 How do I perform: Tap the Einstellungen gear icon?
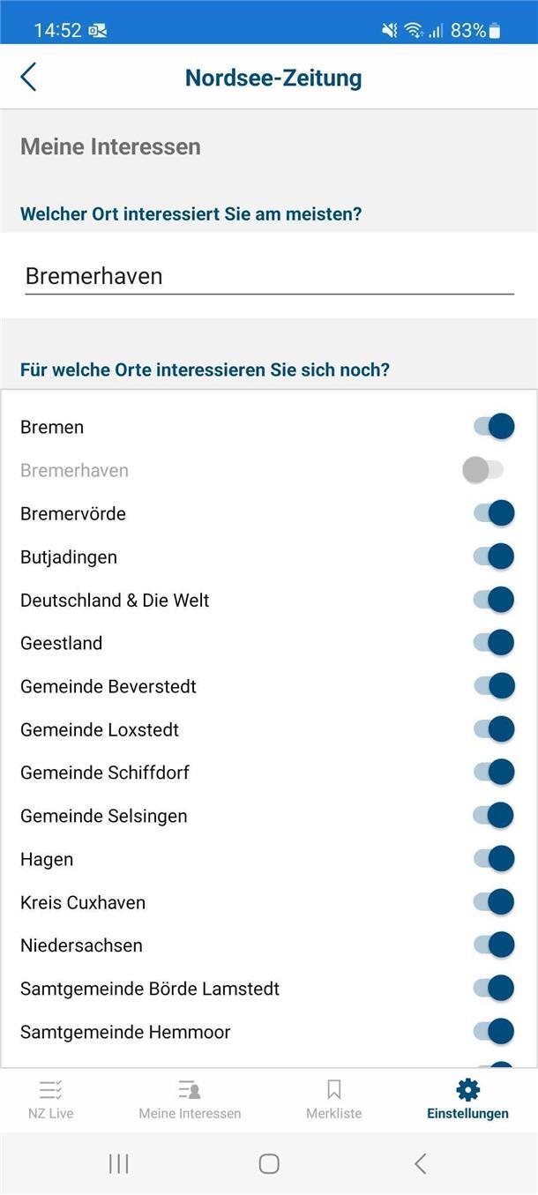tap(467, 1090)
